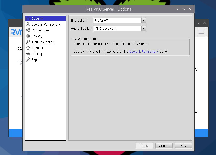Click the Users & Permissions person icon

pyautogui.click(x=28, y=24)
